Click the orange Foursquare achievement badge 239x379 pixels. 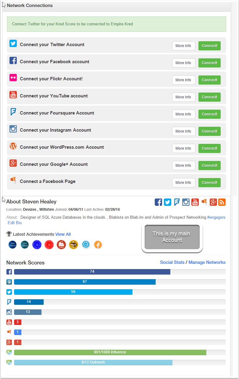pyautogui.click(x=98, y=245)
